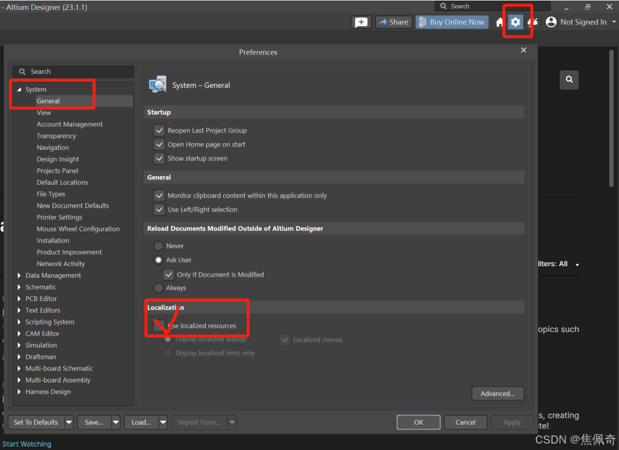
Task: Click the Set To Defaults button
Action: pyautogui.click(x=36, y=422)
